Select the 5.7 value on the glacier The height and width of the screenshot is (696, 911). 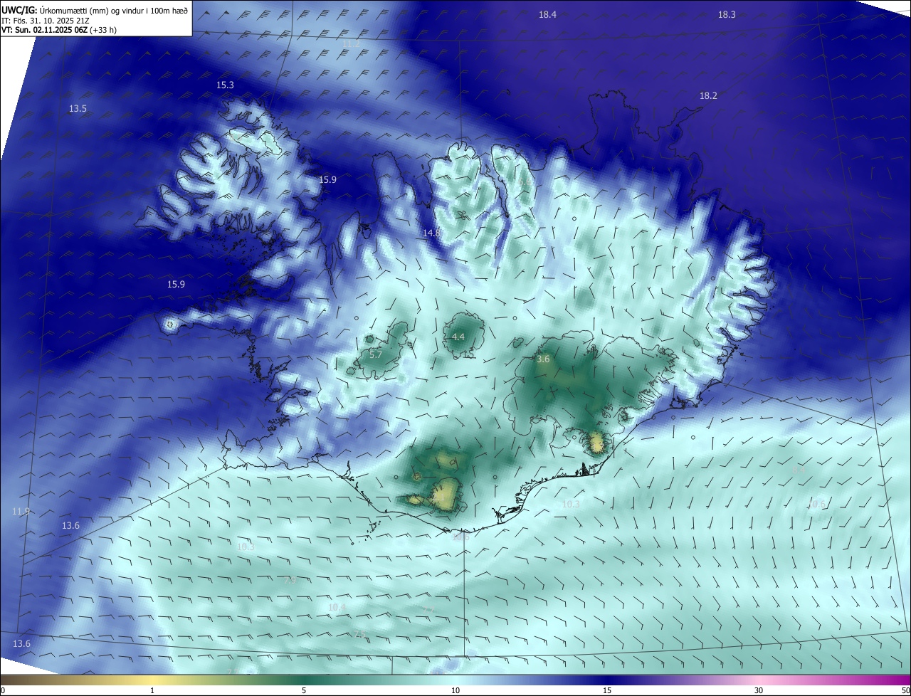(x=376, y=354)
